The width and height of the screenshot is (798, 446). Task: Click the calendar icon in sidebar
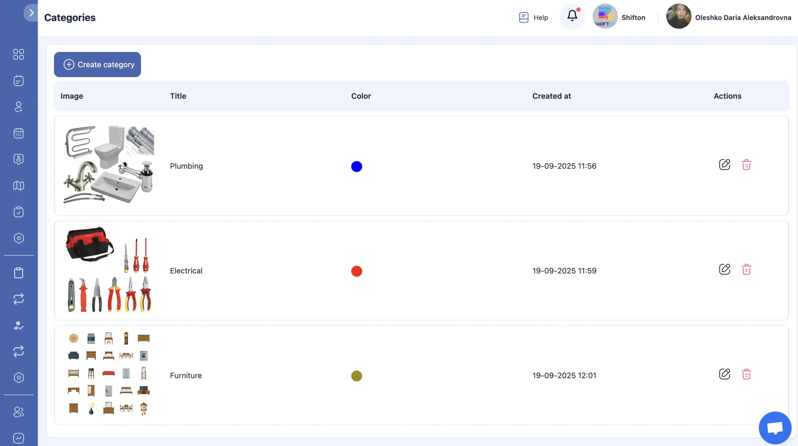pyautogui.click(x=19, y=133)
